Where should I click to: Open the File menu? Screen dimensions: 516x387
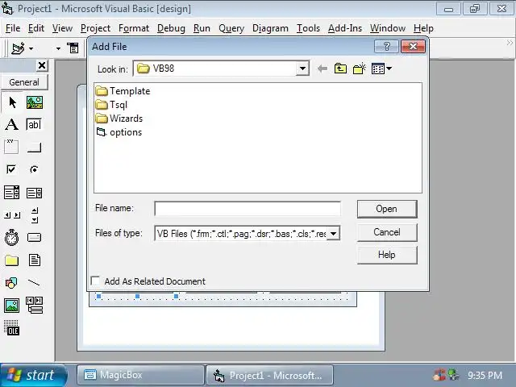click(13, 28)
